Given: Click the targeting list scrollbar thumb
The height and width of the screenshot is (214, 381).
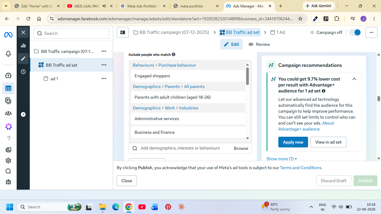Looking at the screenshot, I should coord(247,76).
